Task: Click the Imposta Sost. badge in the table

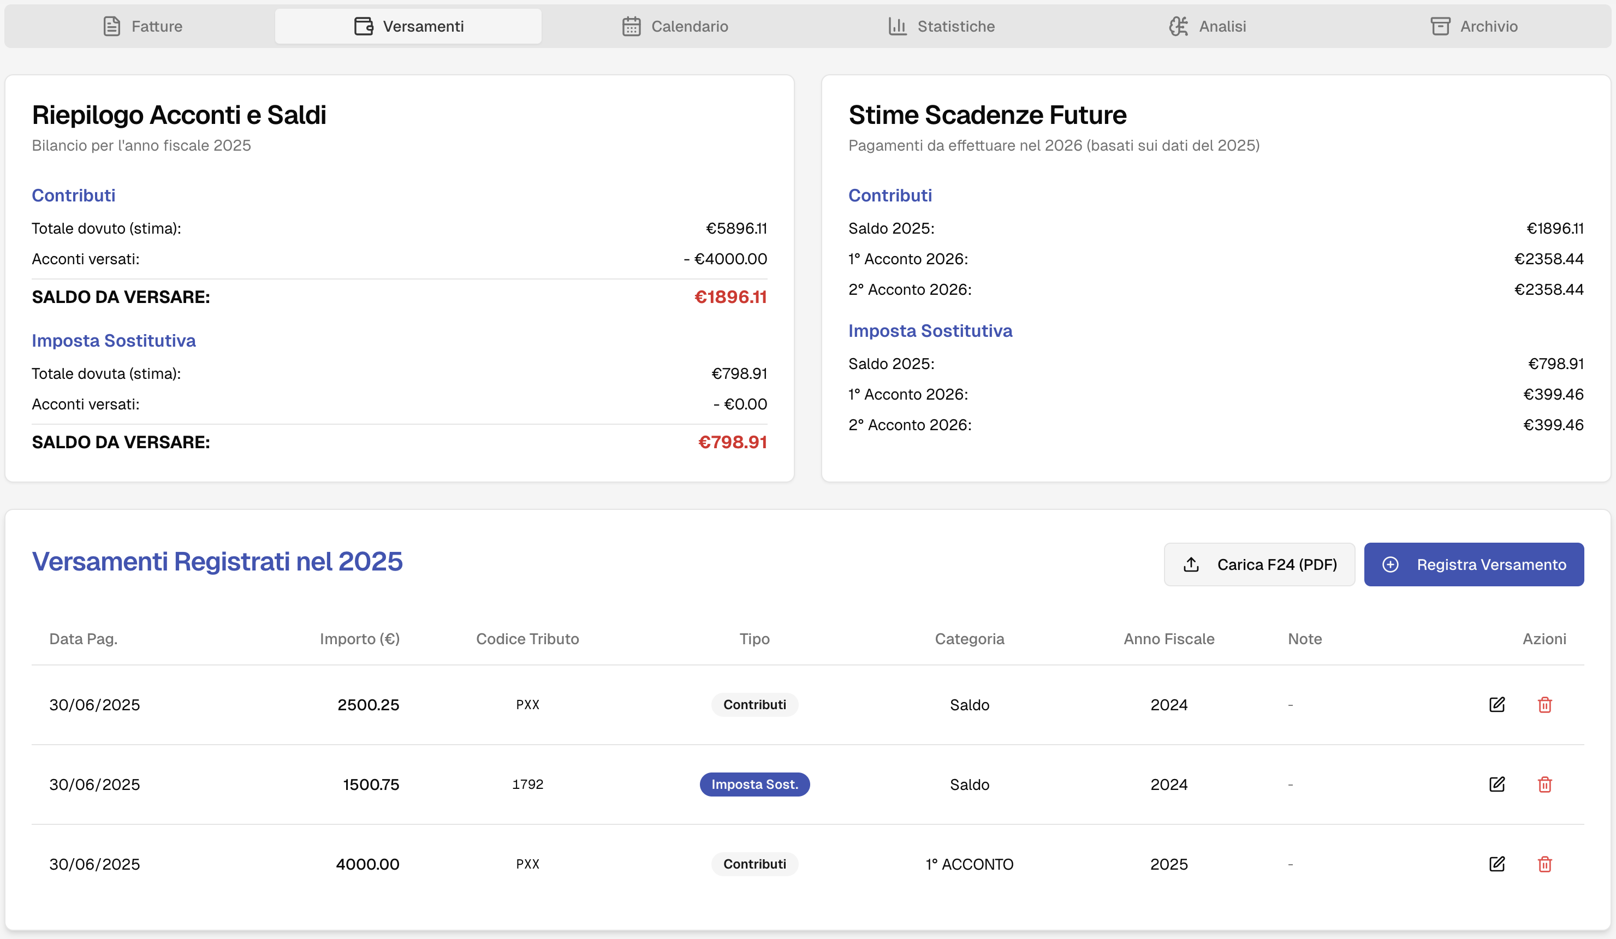Action: pos(754,785)
